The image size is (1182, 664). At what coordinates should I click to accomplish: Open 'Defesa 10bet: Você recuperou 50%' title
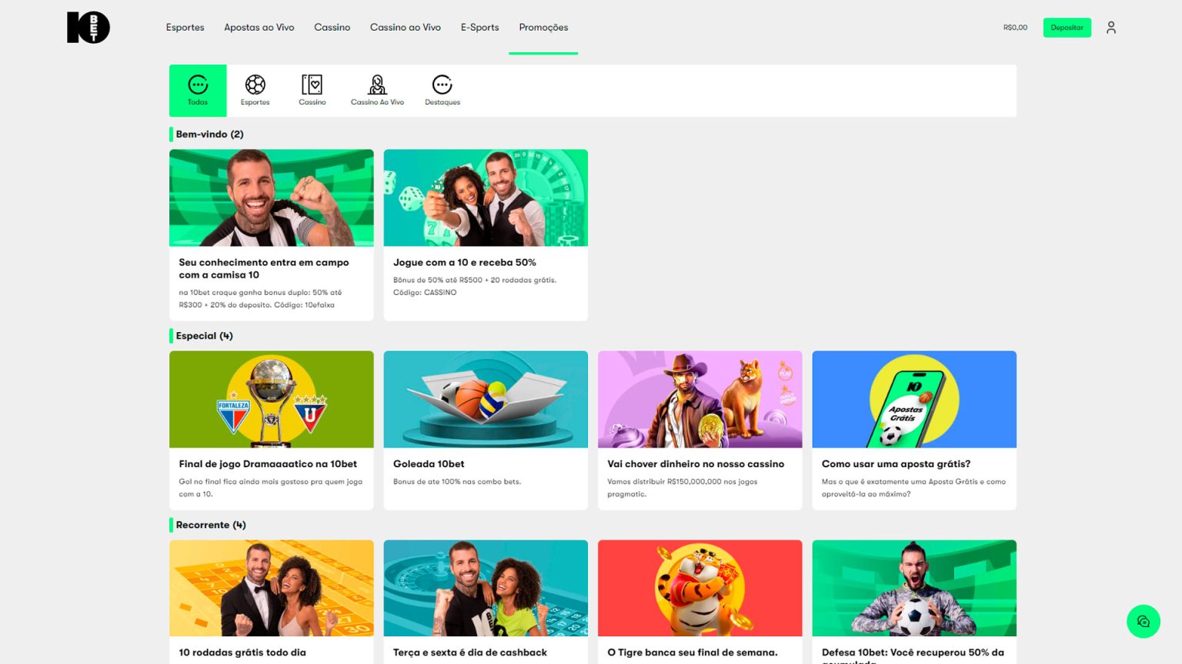pos(913,655)
